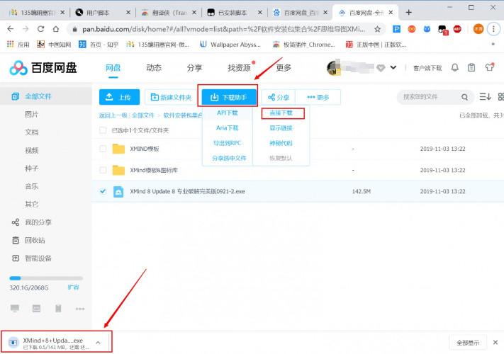Expand the account dropdown chevron
The image size is (504, 354).
click(393, 67)
